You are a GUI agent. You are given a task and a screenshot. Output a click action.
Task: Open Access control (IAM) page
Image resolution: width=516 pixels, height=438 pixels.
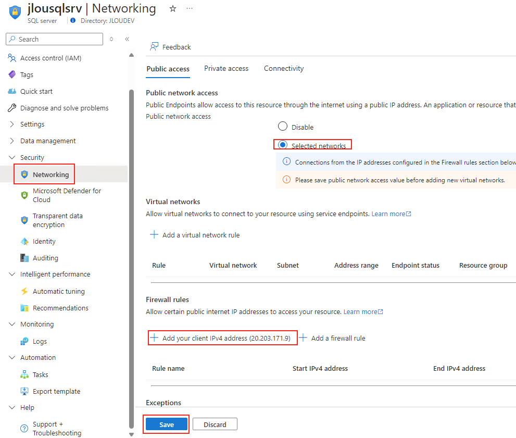click(51, 58)
